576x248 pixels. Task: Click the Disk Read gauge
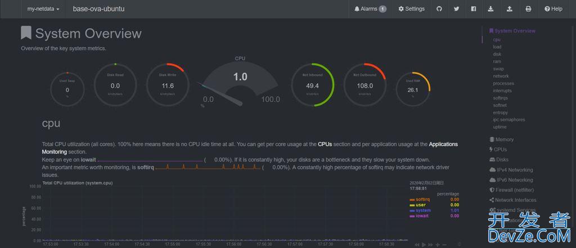click(115, 85)
